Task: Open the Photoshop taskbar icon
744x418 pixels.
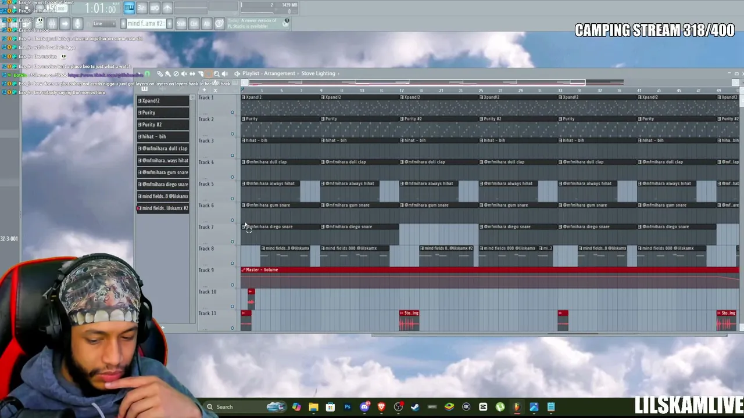Action: [x=348, y=407]
